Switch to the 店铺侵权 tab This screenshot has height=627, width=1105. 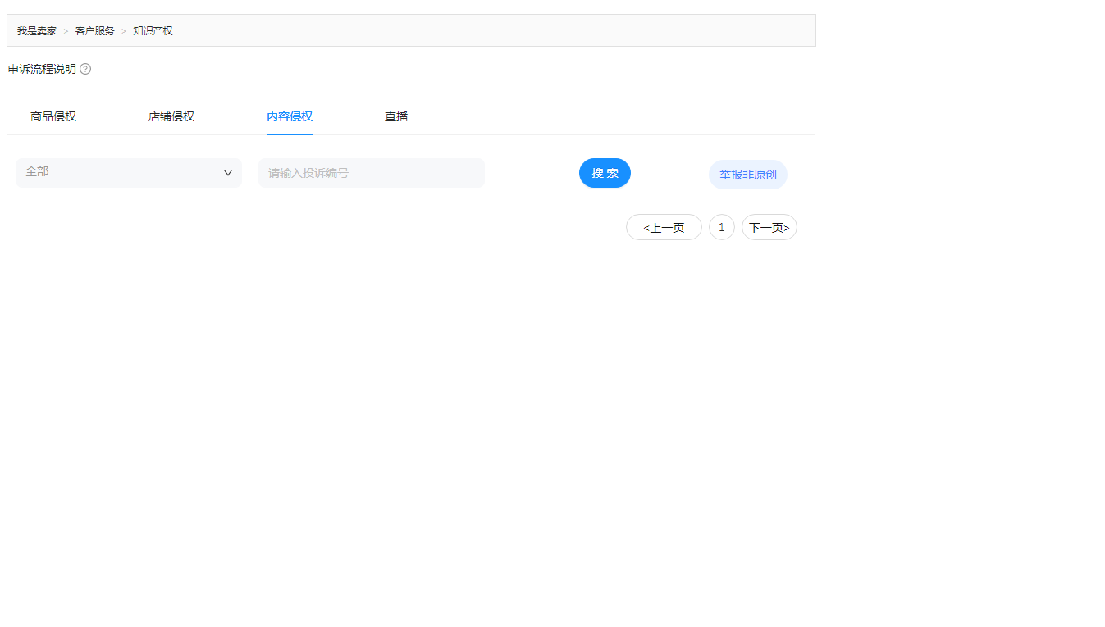click(x=171, y=116)
